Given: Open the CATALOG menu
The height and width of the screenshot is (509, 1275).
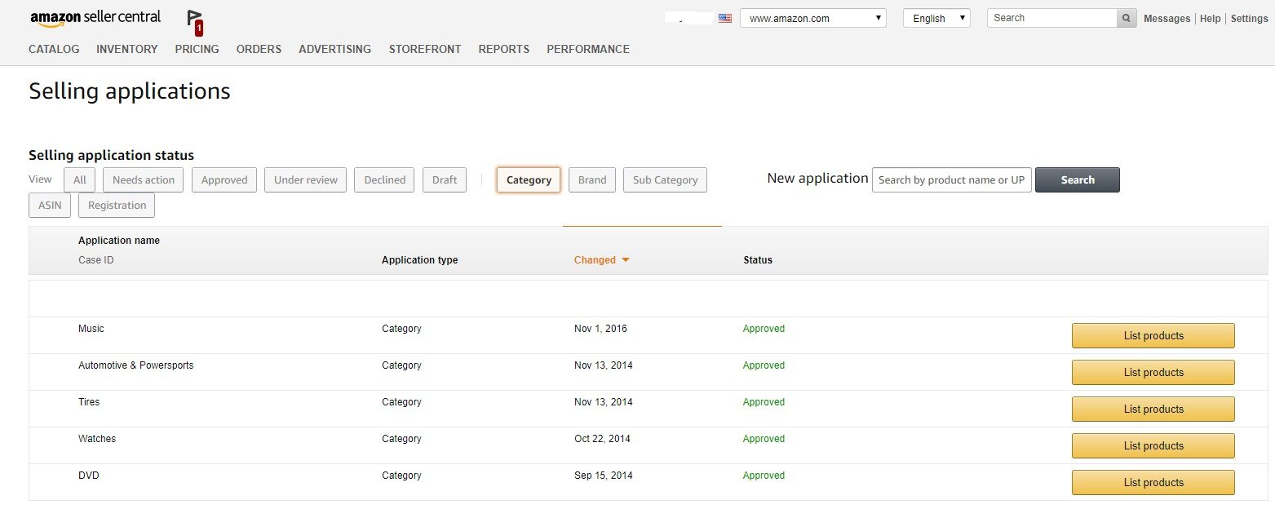Looking at the screenshot, I should [x=54, y=49].
